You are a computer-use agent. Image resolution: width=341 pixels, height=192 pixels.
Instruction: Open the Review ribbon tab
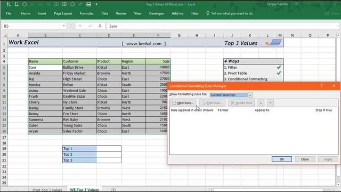(121, 13)
